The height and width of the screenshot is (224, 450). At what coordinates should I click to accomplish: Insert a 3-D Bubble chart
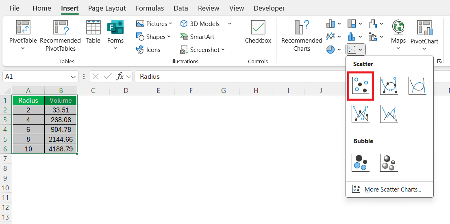[389, 163]
